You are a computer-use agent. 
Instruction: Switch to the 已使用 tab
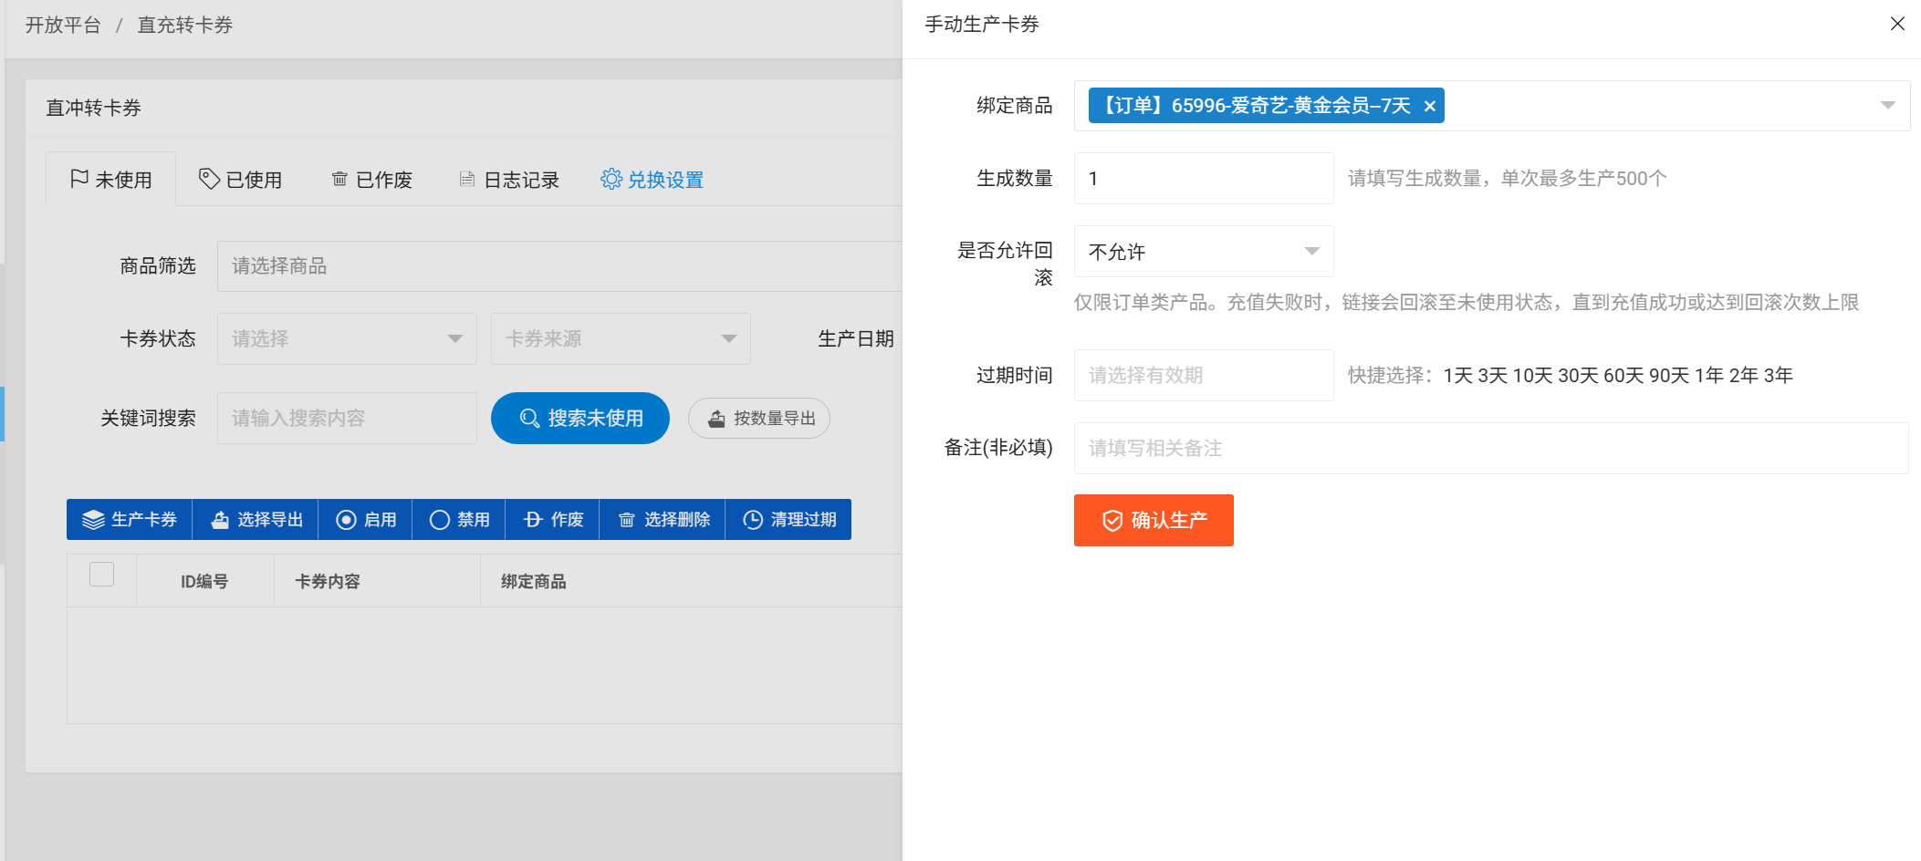[x=241, y=180]
